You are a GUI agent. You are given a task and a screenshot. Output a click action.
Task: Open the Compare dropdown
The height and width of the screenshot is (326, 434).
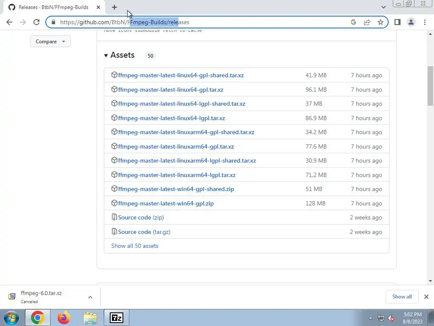[50, 41]
